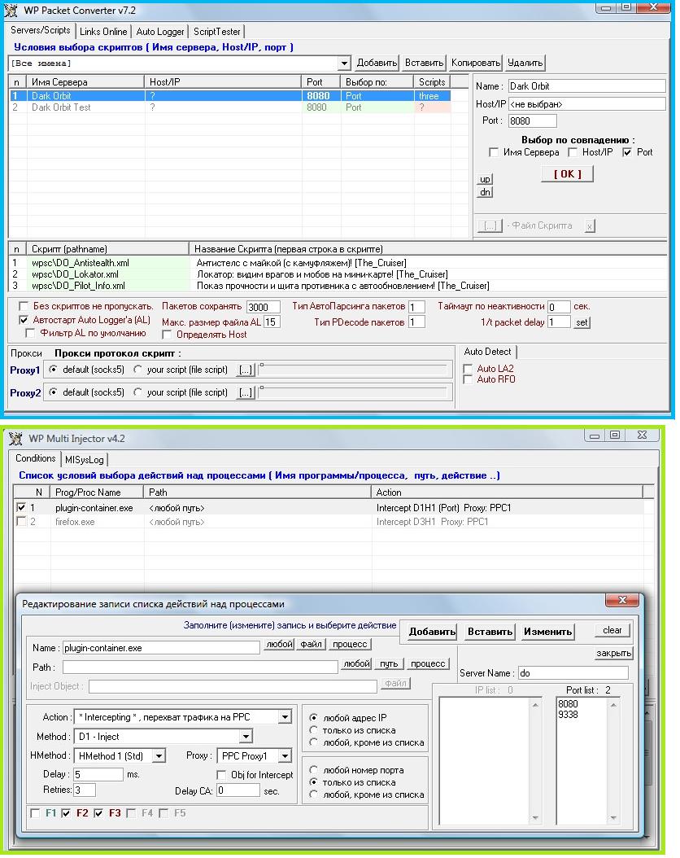Click the Удалить button
The image size is (680, 858).
(525, 63)
